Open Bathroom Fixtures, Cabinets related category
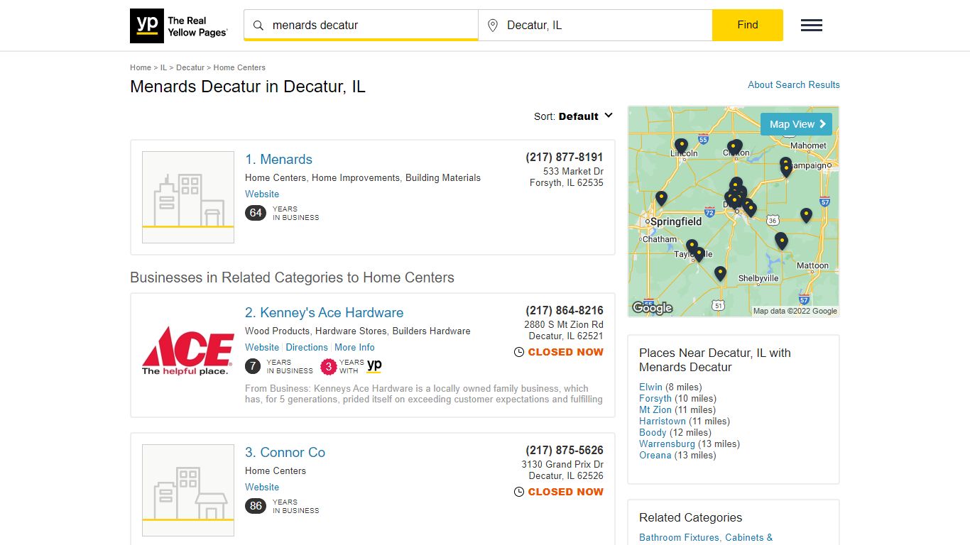 click(706, 537)
